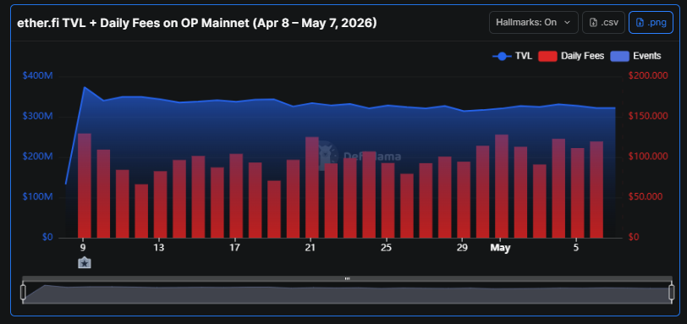Toggle Events series in legend
Screen dimensions: 687x324
(635, 56)
